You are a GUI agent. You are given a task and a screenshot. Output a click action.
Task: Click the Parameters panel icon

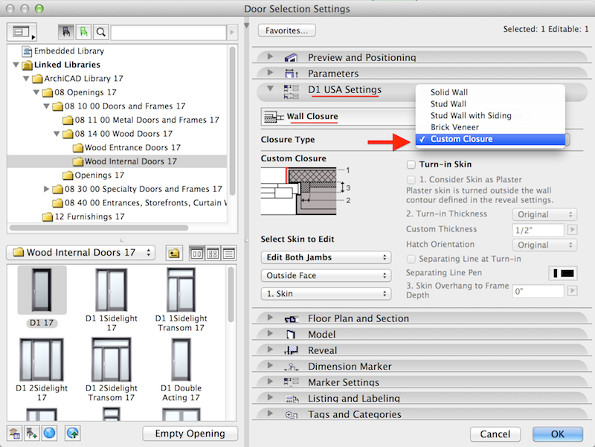(291, 73)
